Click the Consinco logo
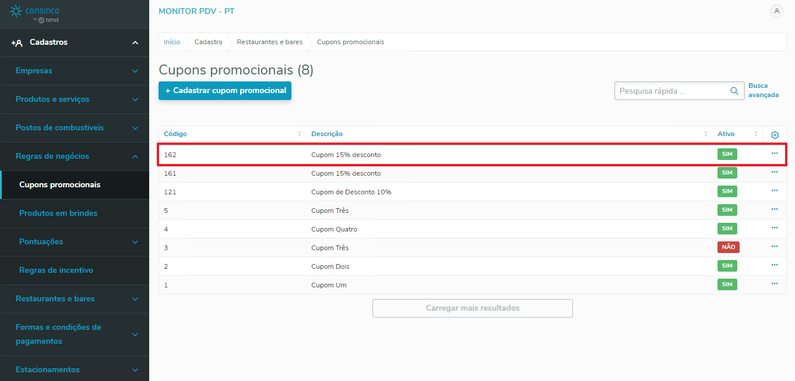The image size is (795, 381). coord(35,13)
